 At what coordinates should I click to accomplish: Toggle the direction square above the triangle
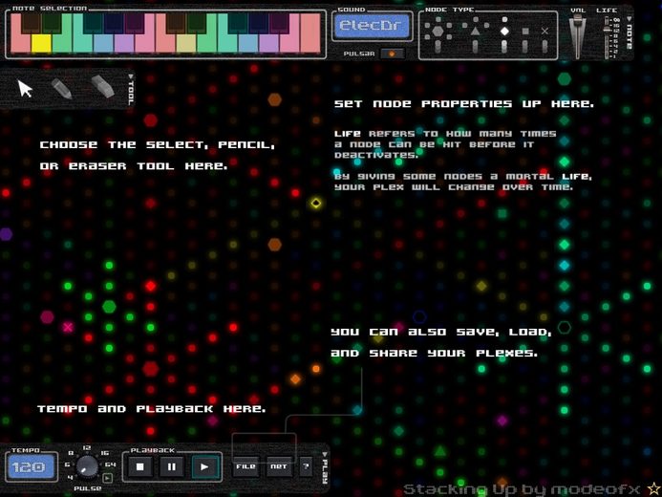pos(476,19)
